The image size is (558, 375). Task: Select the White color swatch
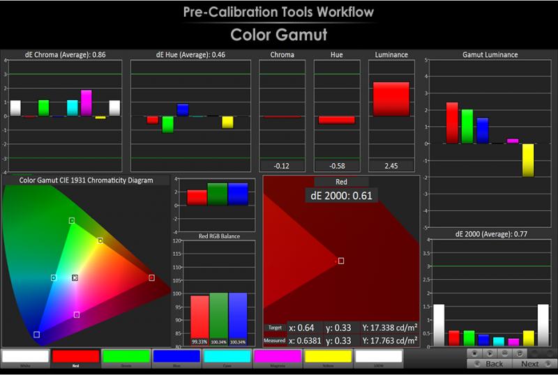click(26, 358)
